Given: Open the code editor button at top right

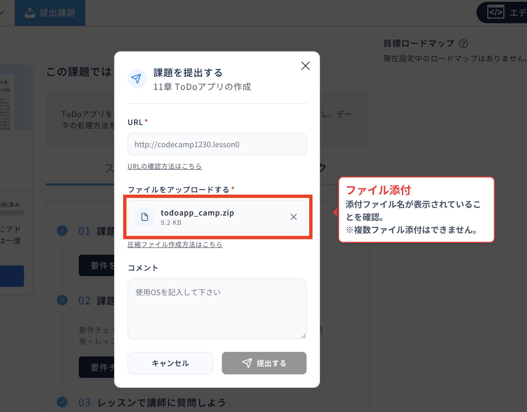Looking at the screenshot, I should click(x=502, y=12).
